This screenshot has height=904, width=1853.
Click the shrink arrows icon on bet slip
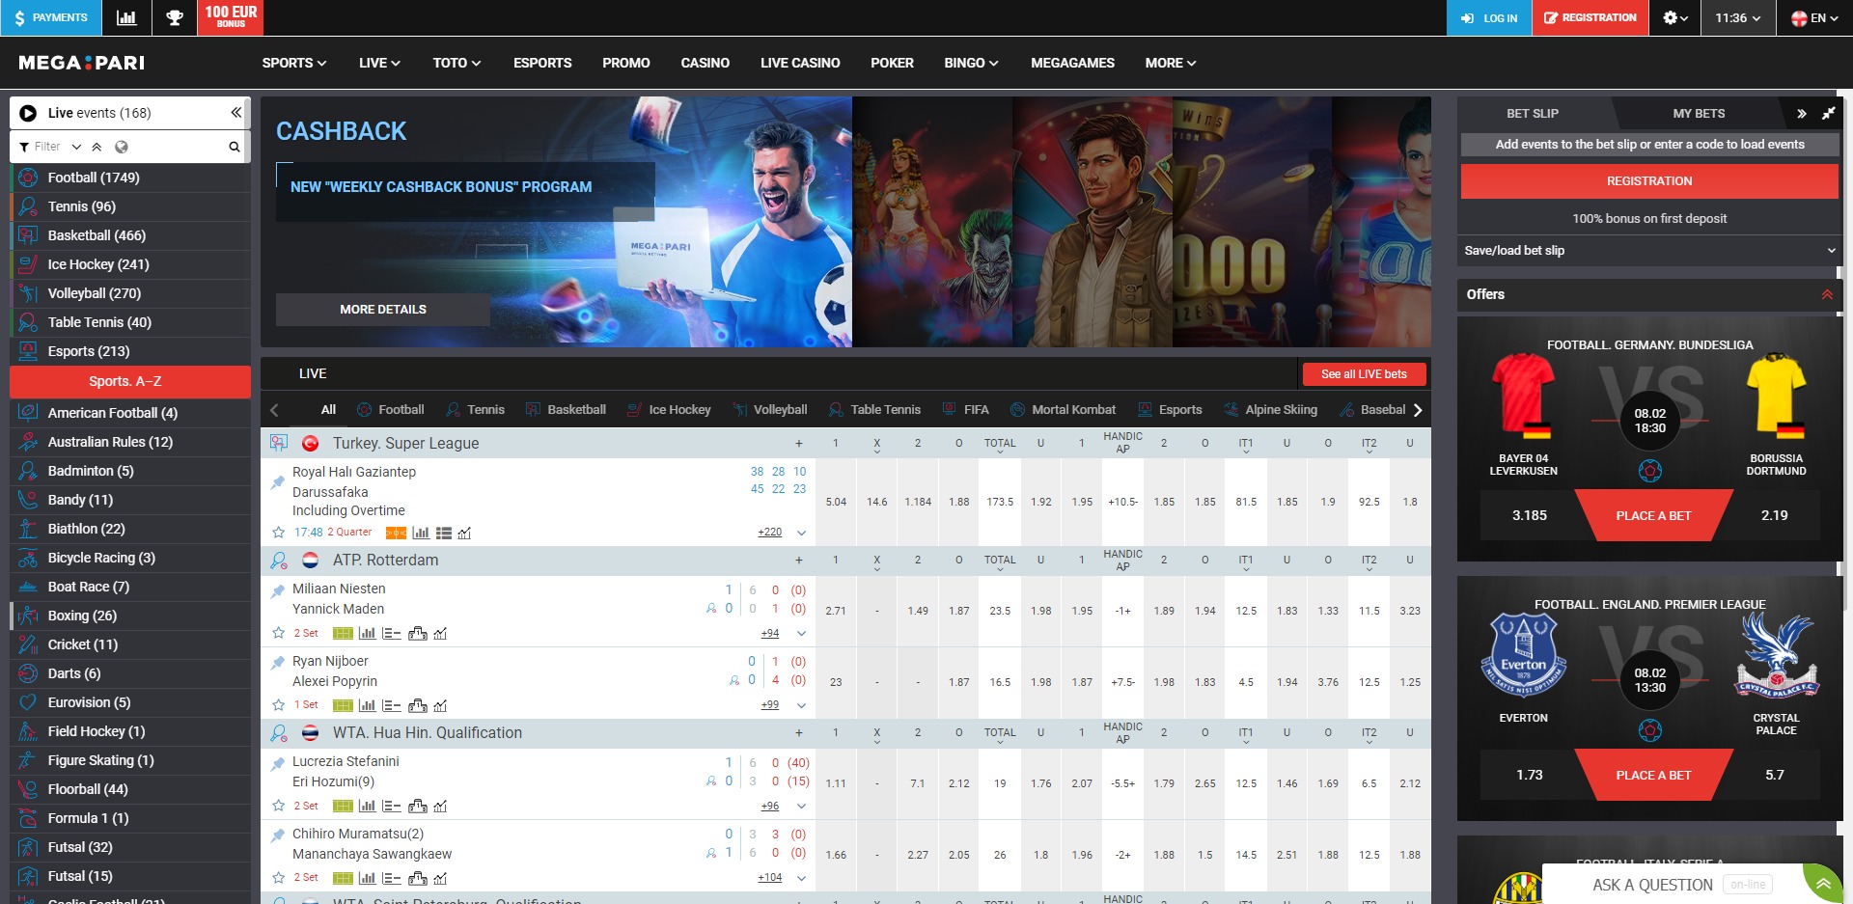(1828, 113)
